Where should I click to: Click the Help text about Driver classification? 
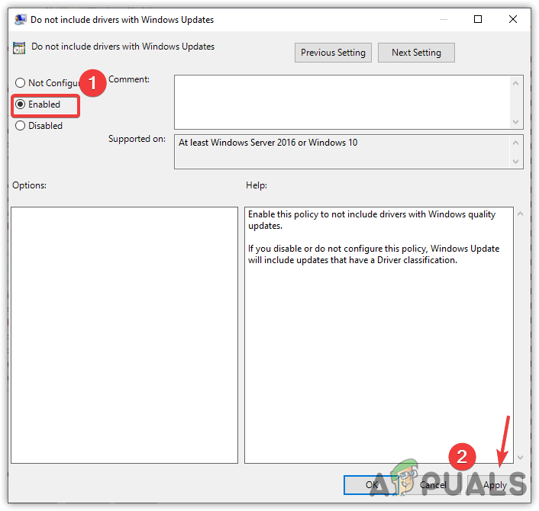[373, 255]
